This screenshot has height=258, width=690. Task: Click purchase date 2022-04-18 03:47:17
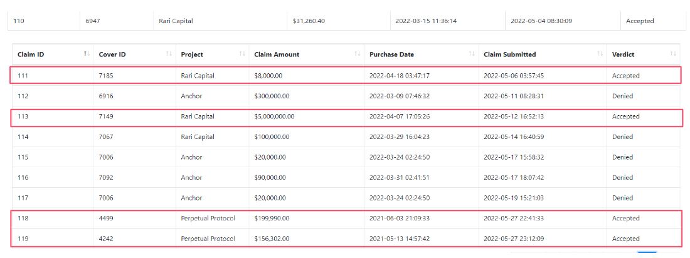[400, 76]
